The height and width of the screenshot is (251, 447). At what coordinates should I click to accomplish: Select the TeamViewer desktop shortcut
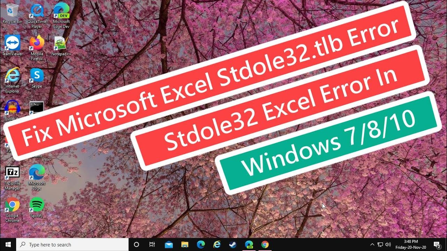pyautogui.click(x=12, y=46)
